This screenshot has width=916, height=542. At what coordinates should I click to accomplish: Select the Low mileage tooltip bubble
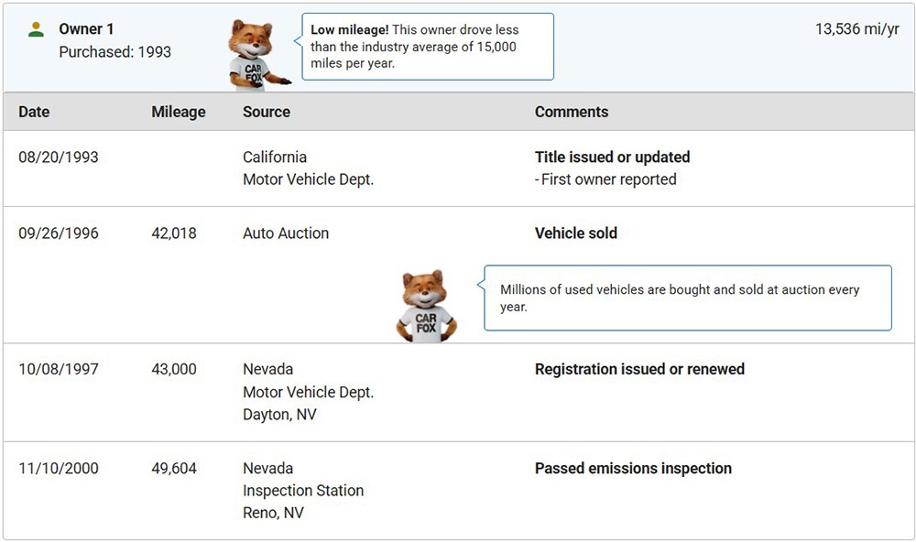428,46
